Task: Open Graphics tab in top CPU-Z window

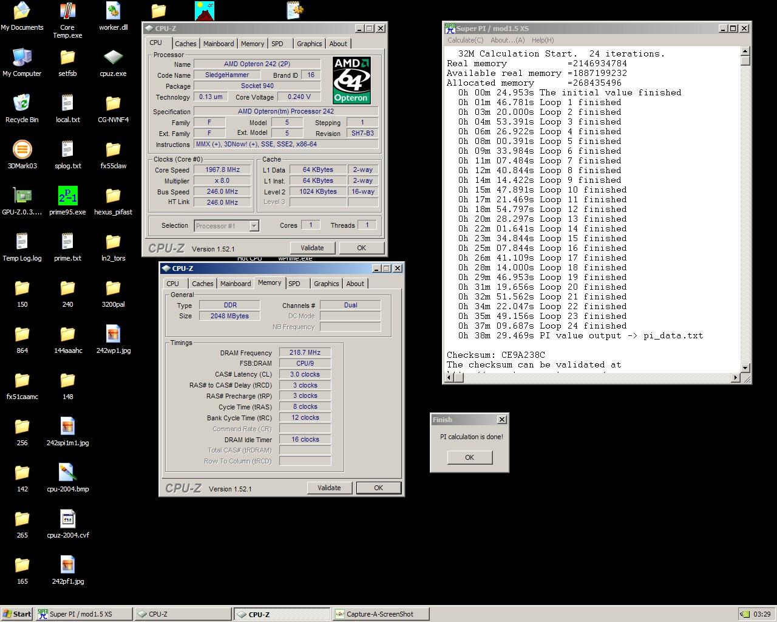Action: [x=309, y=44]
